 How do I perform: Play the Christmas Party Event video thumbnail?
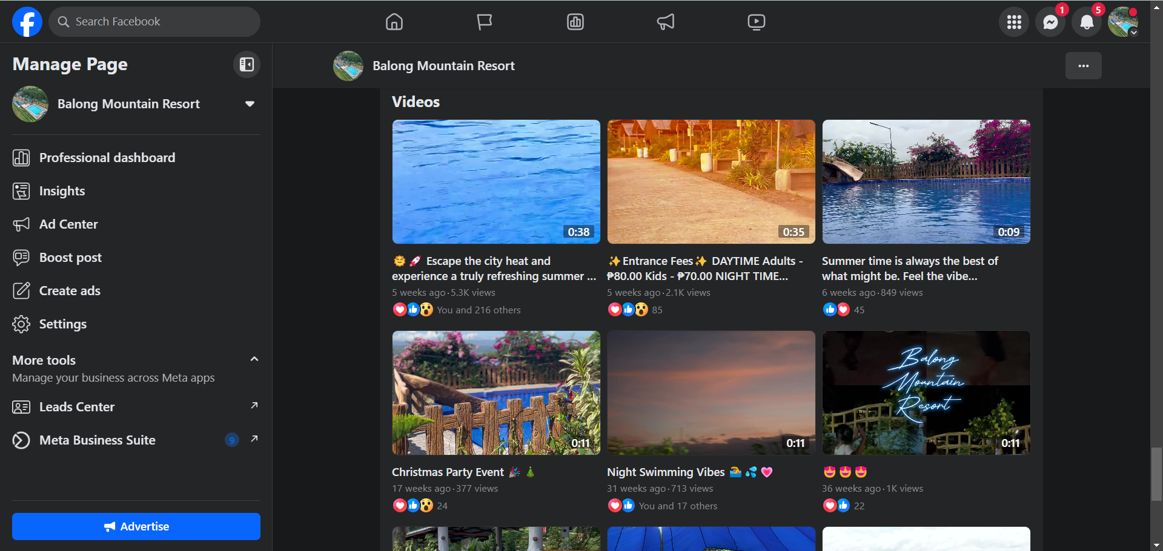496,393
